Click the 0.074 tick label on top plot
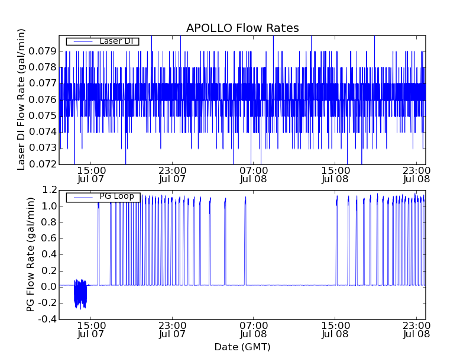This screenshot has width=473, height=355. click(x=43, y=131)
